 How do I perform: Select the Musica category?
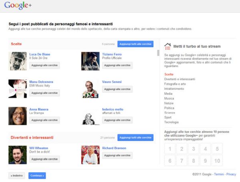(x=169, y=98)
